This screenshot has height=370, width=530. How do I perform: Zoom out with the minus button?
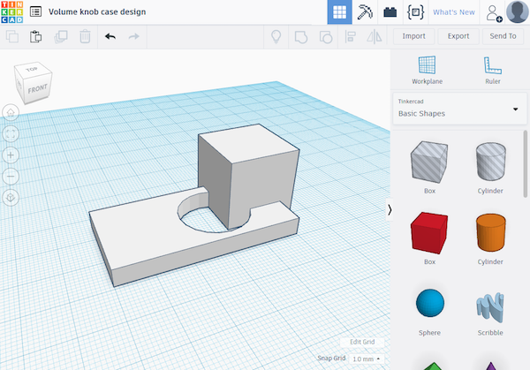tap(11, 177)
